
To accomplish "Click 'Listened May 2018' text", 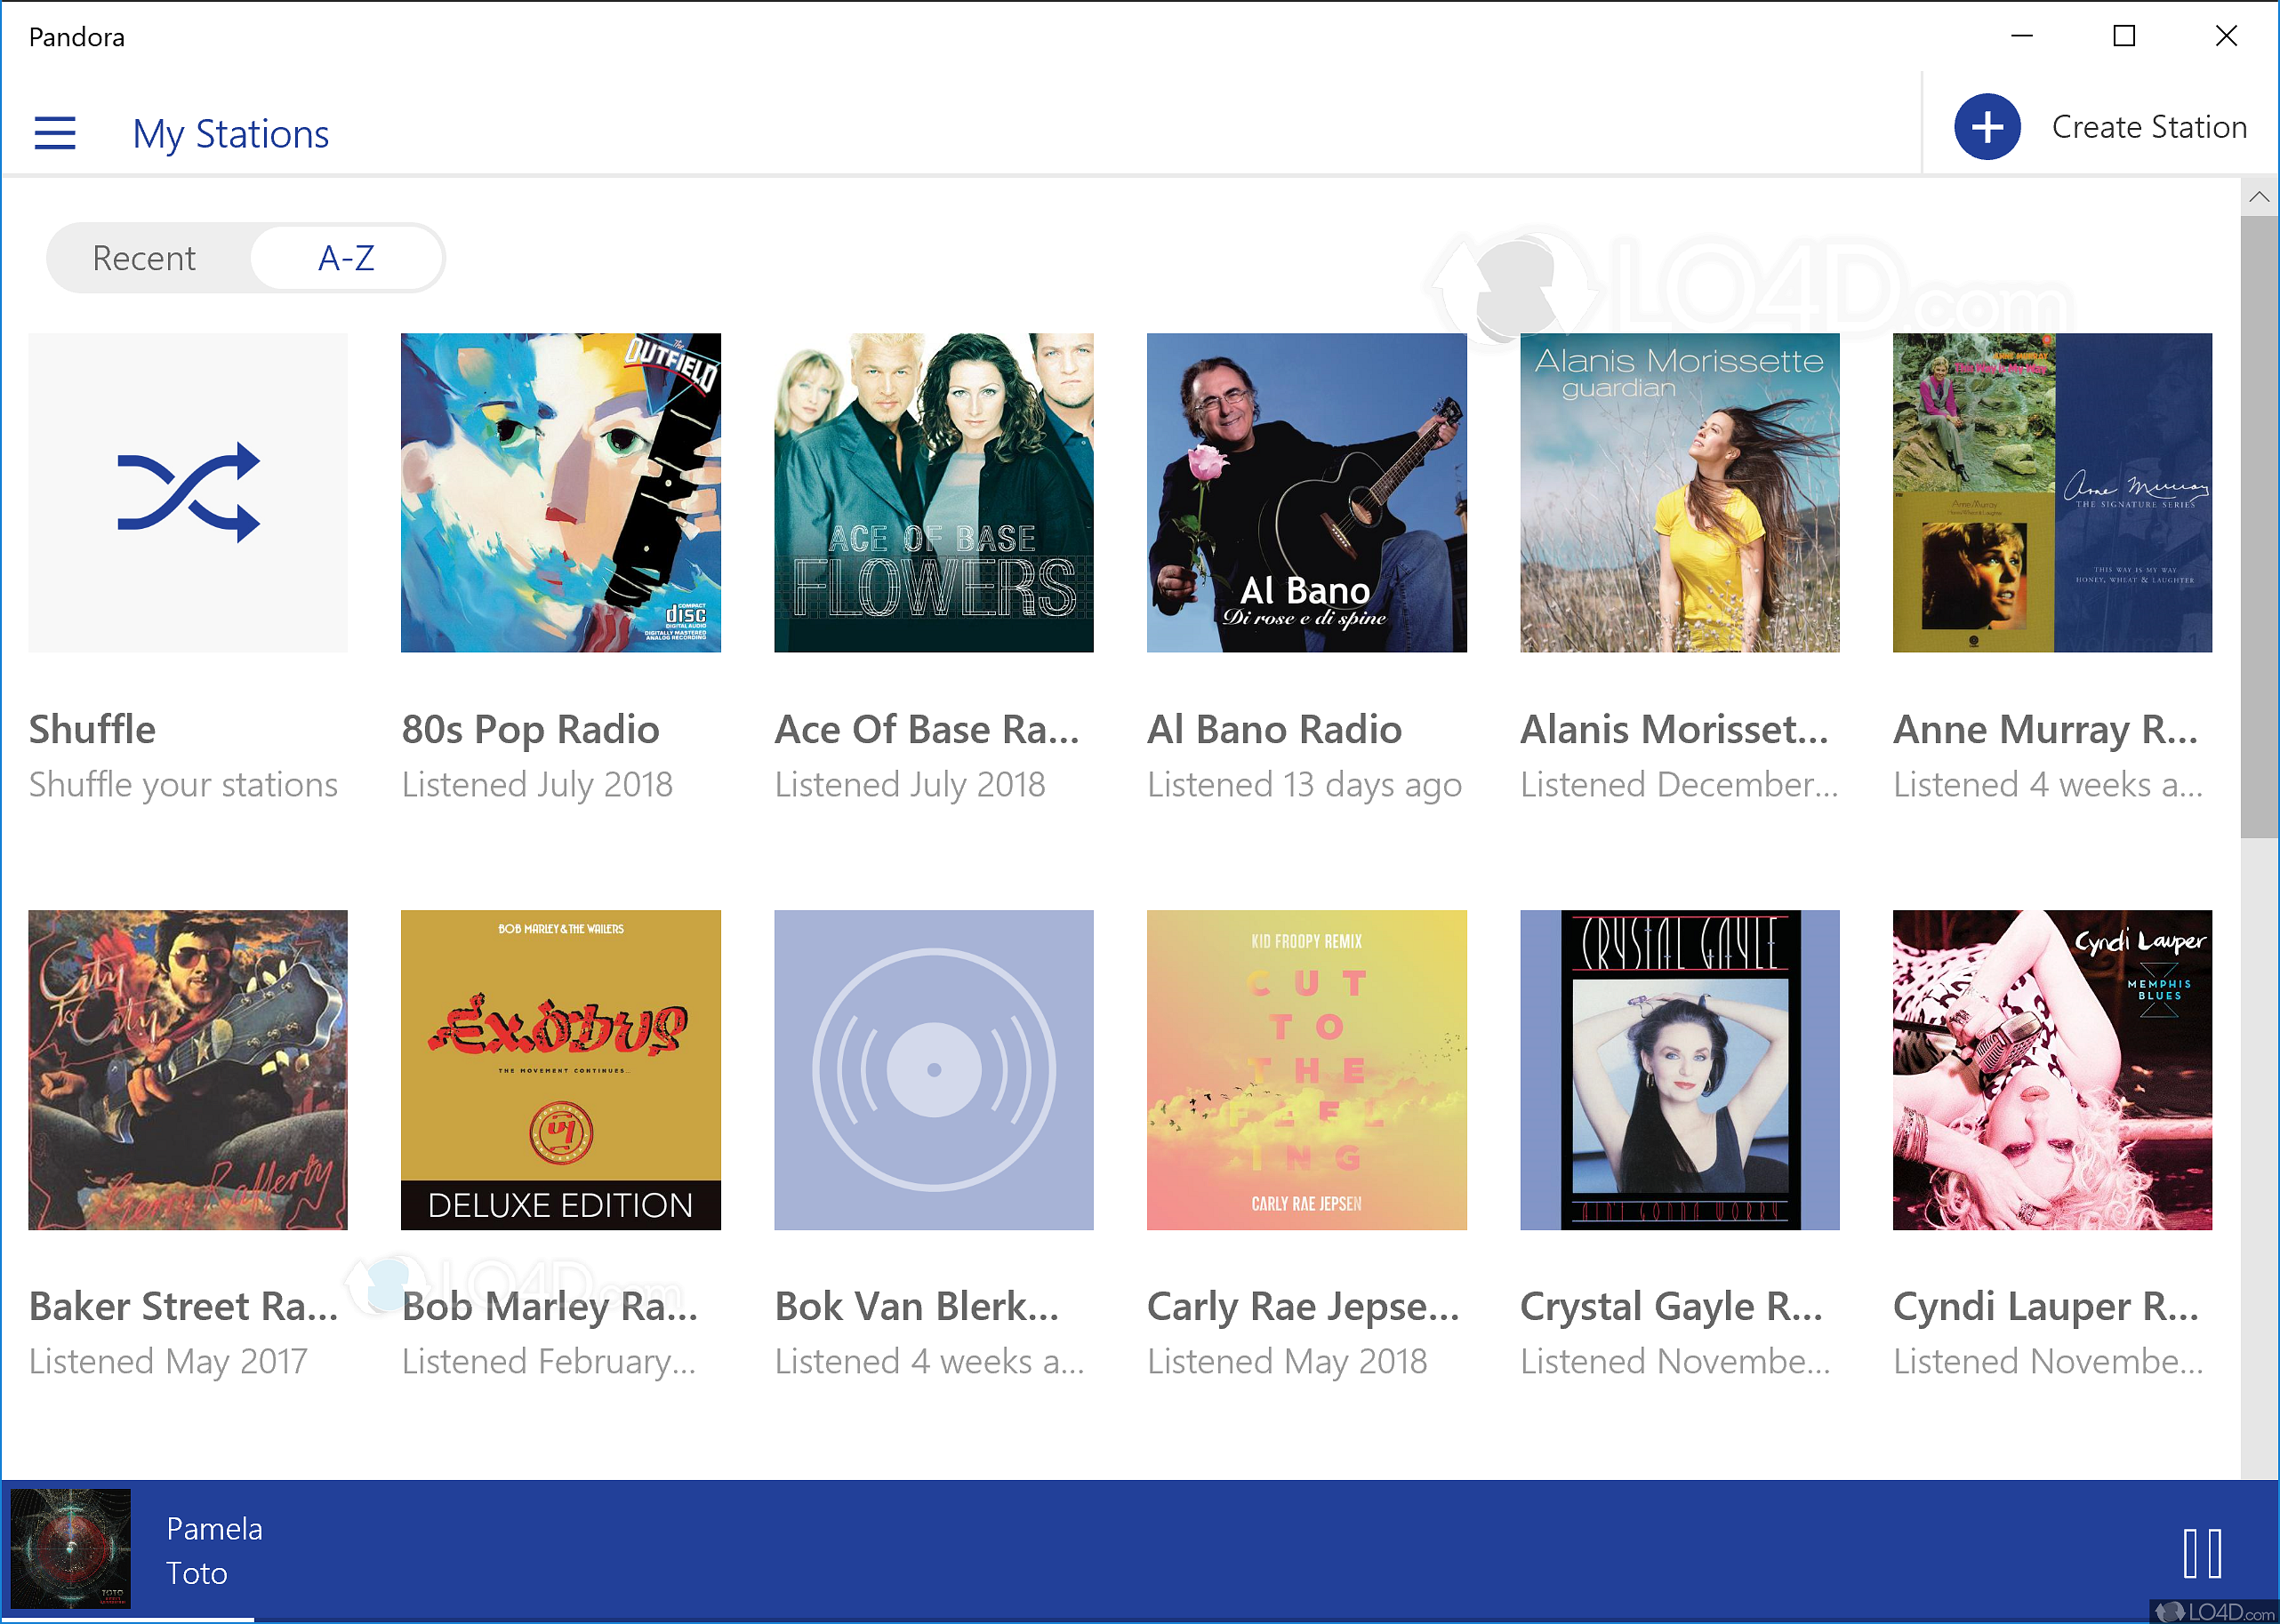I will pyautogui.click(x=1288, y=1361).
